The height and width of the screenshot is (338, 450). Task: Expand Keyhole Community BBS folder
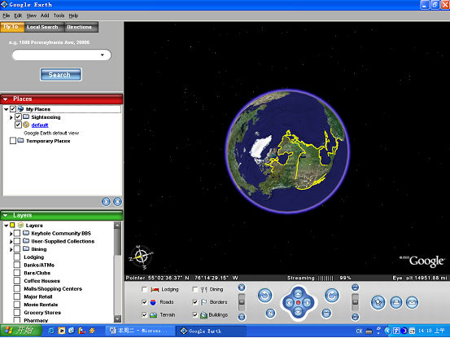coord(11,234)
